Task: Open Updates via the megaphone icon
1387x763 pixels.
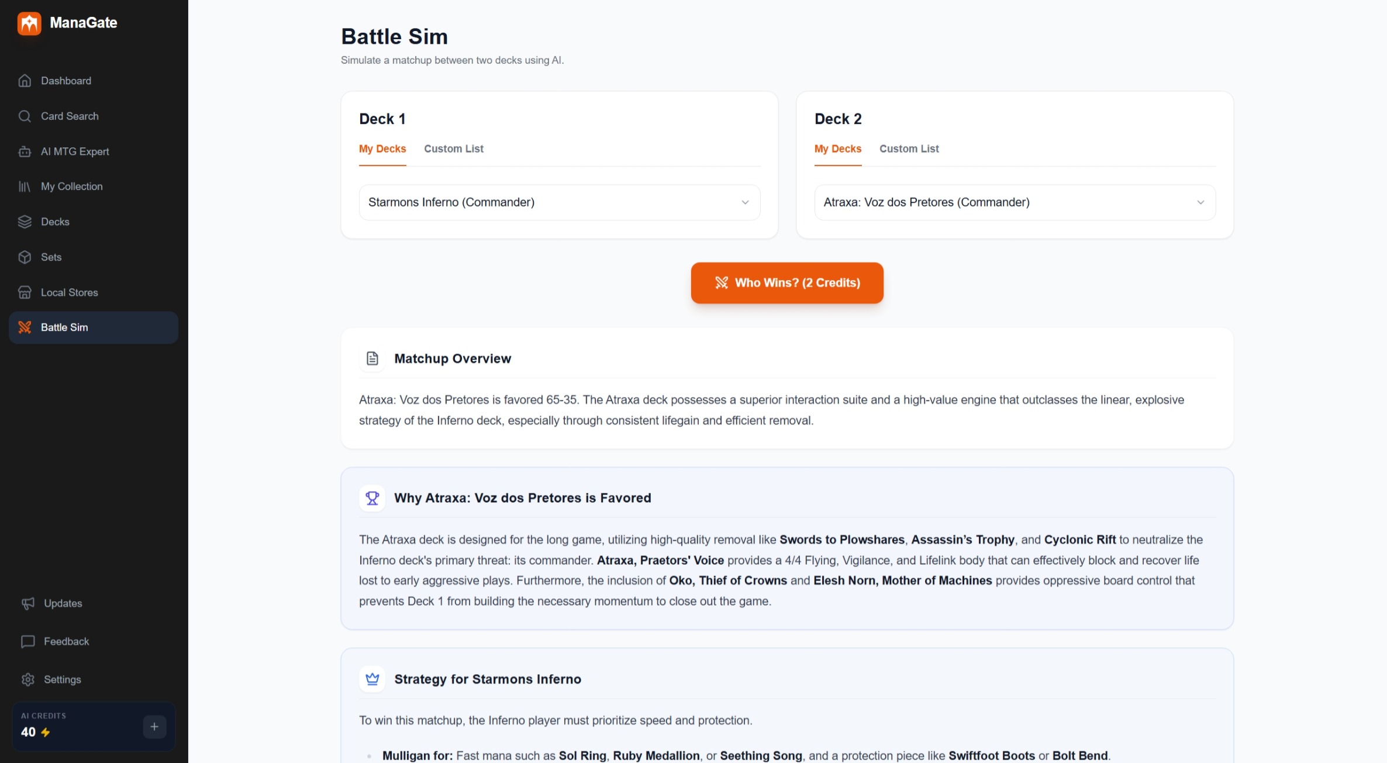Action: (x=27, y=603)
